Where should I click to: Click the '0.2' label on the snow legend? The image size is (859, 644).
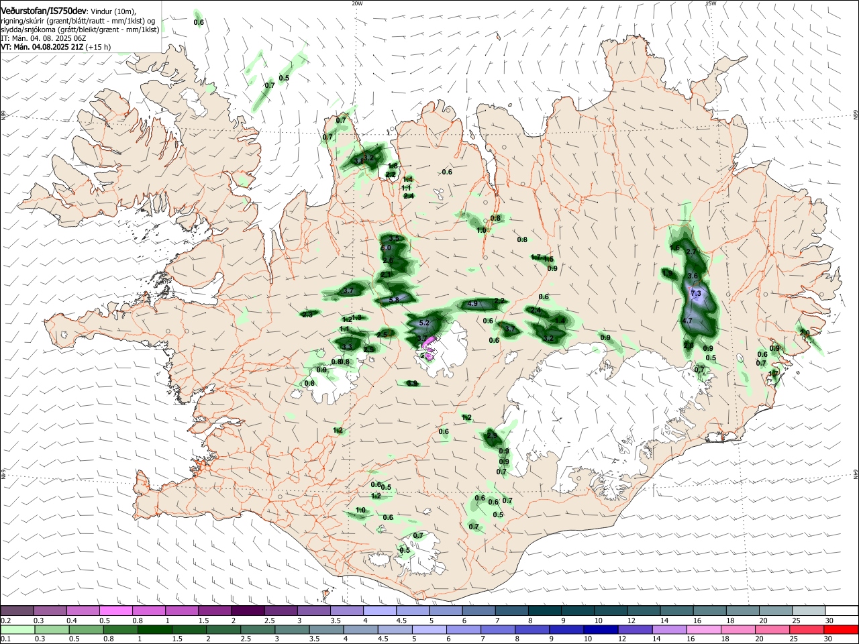pyautogui.click(x=5, y=621)
